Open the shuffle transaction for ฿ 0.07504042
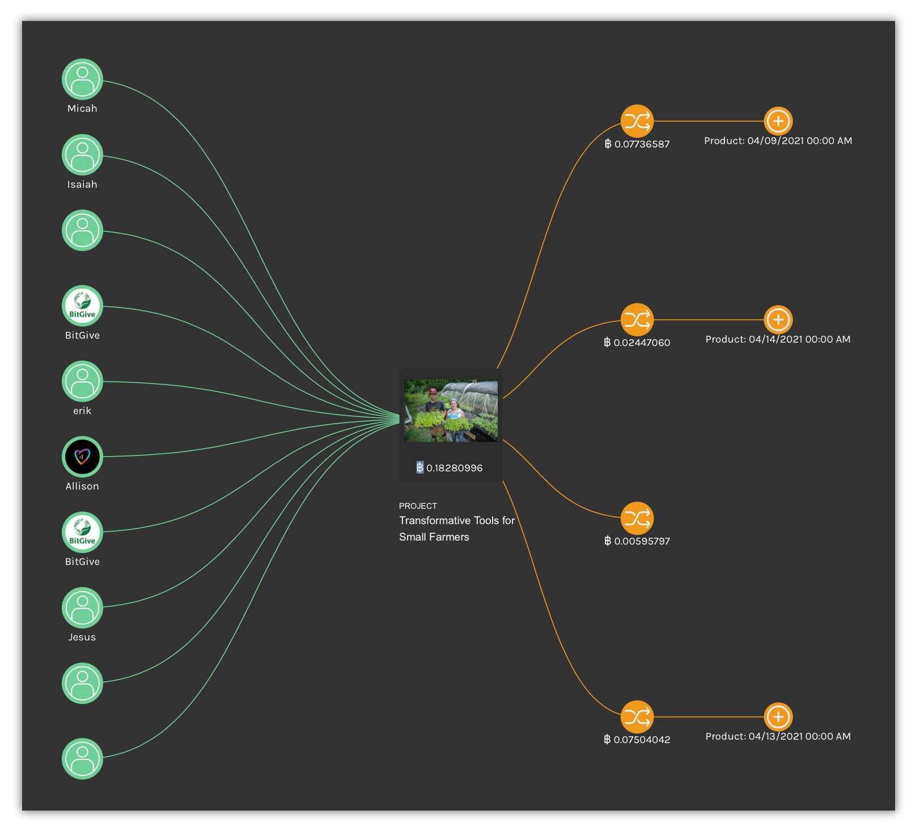The width and height of the screenshot is (920, 831). tap(637, 716)
